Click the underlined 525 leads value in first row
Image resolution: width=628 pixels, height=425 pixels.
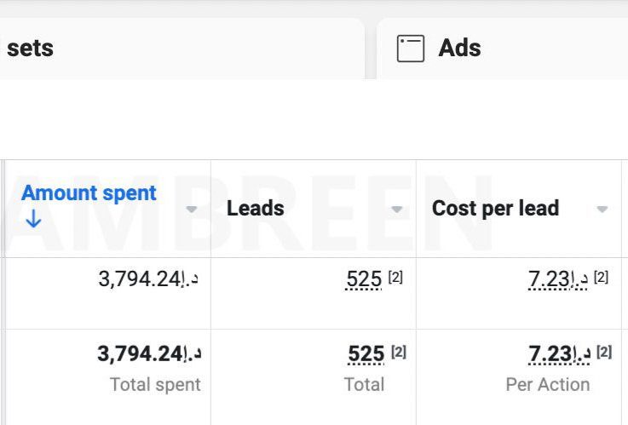point(364,279)
